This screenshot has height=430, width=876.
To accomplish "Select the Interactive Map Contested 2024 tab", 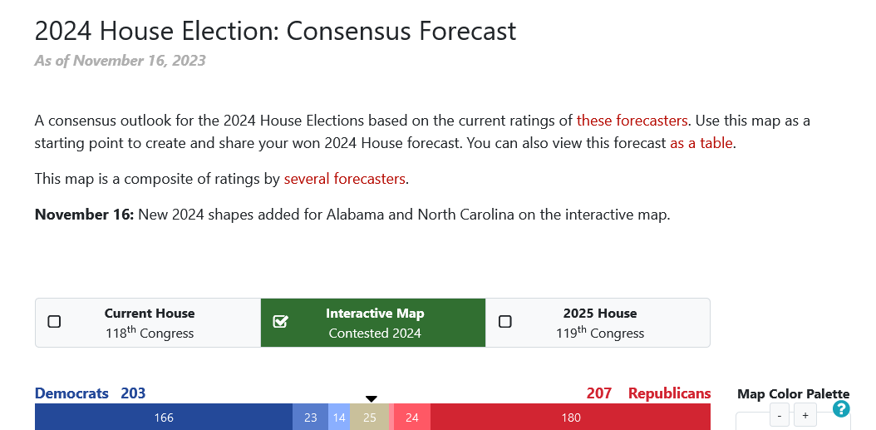I will pos(373,323).
